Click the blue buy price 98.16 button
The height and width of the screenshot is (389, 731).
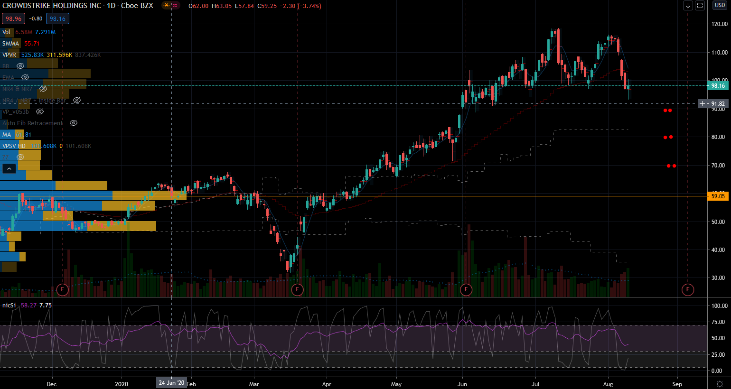click(x=57, y=19)
